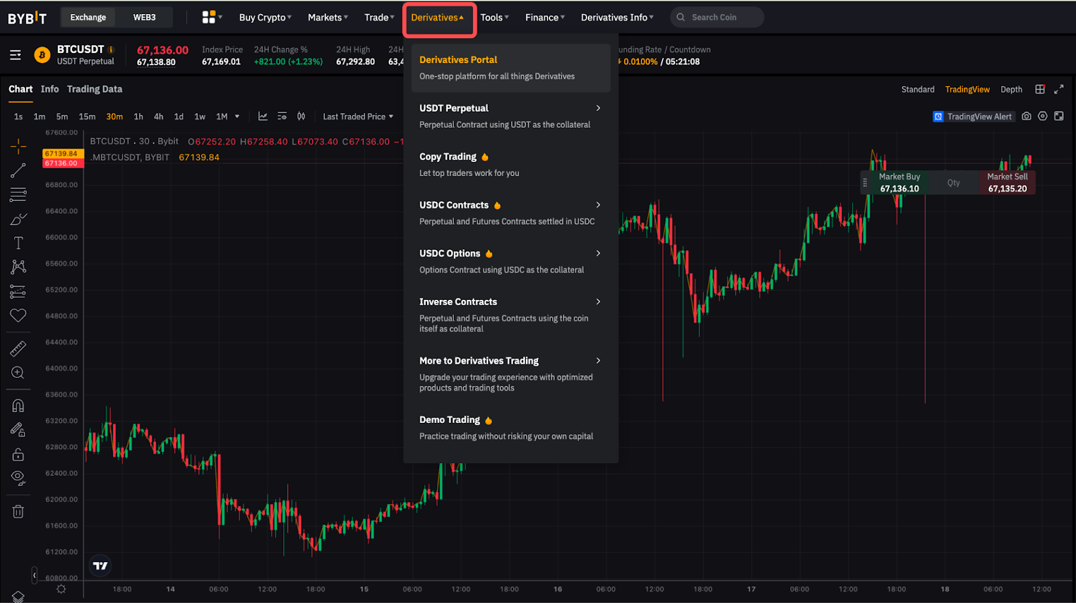
Task: Toggle magnet mode for drawings
Action: [x=18, y=405]
